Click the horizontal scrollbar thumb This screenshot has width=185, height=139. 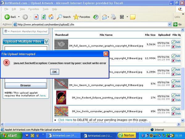(x=77, y=124)
